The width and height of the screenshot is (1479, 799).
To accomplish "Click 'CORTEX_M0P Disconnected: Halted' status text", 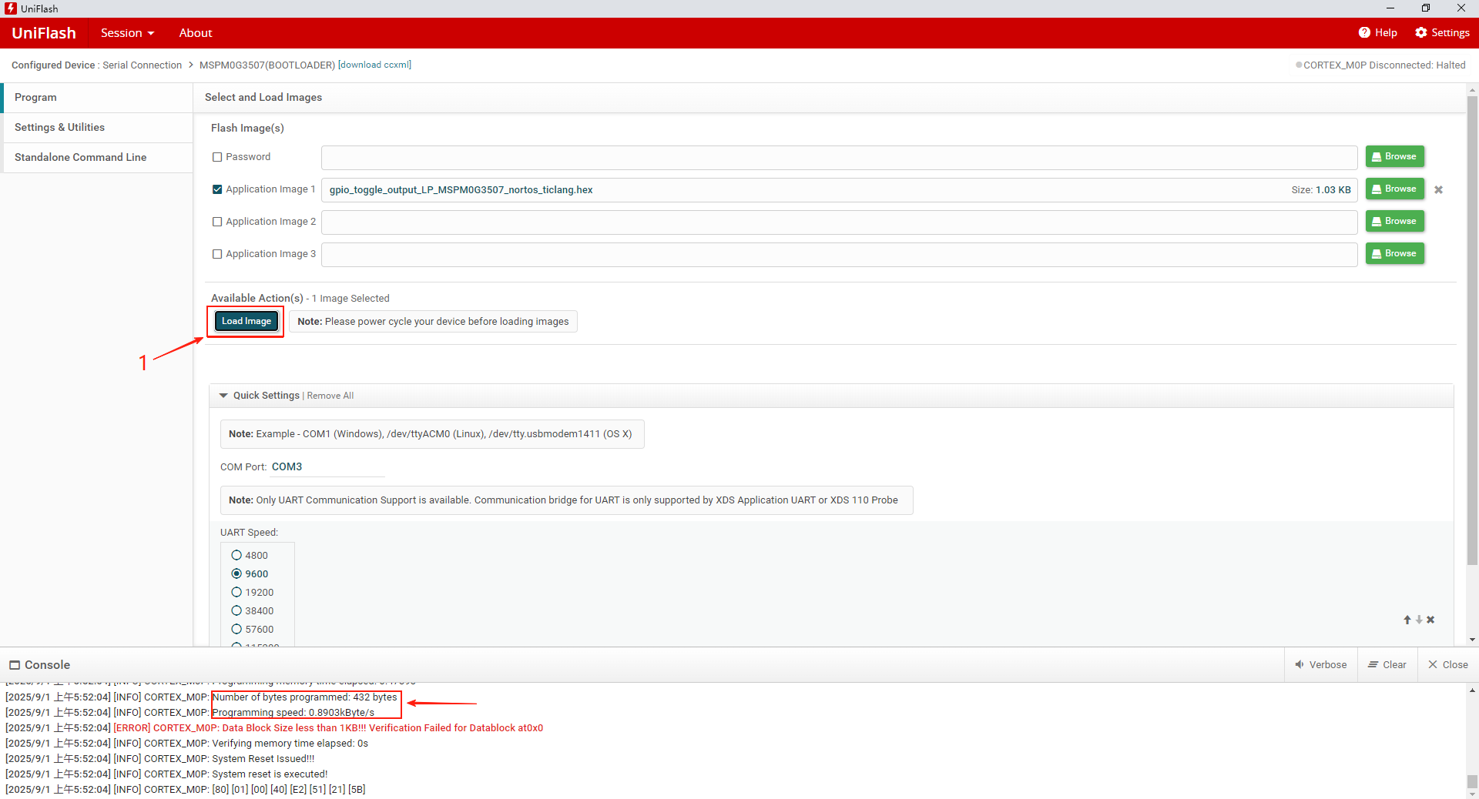I will [1384, 65].
